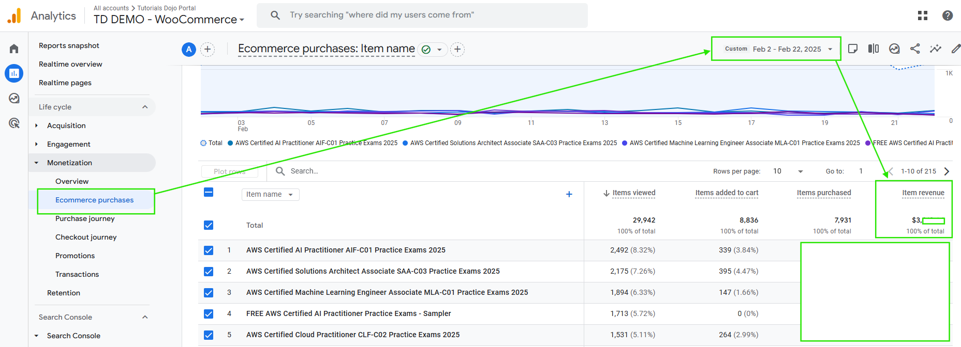This screenshot has height=347, width=961.
Task: Expand the Engagement menu
Action: click(36, 144)
